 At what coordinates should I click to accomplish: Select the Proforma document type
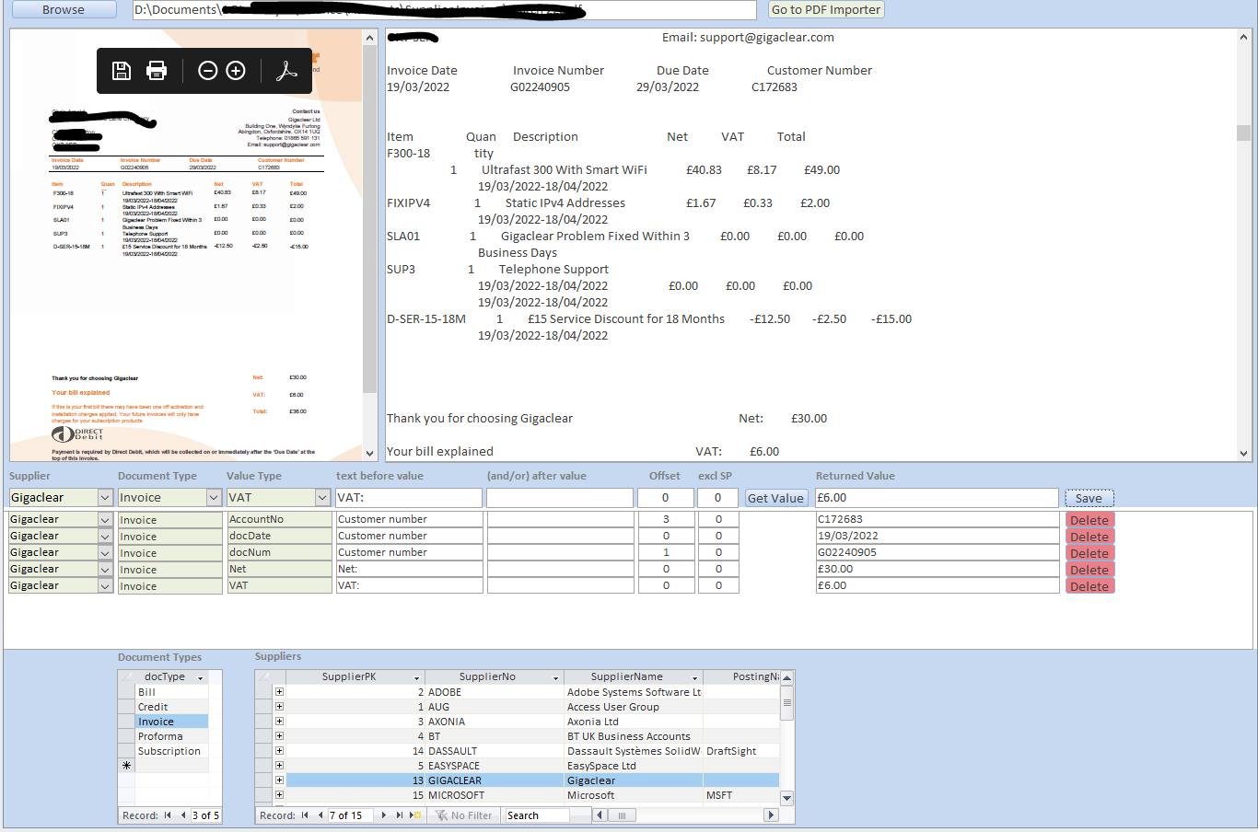coord(171,736)
